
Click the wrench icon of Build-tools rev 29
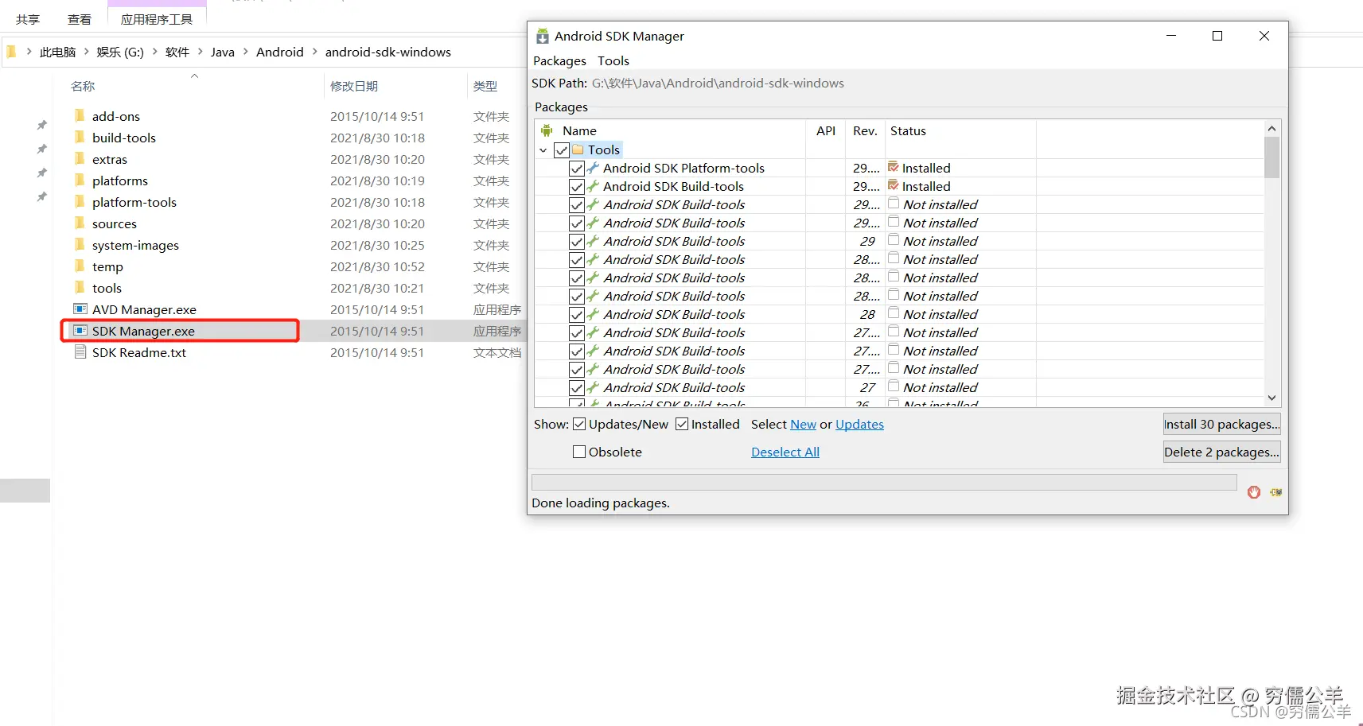tap(593, 241)
